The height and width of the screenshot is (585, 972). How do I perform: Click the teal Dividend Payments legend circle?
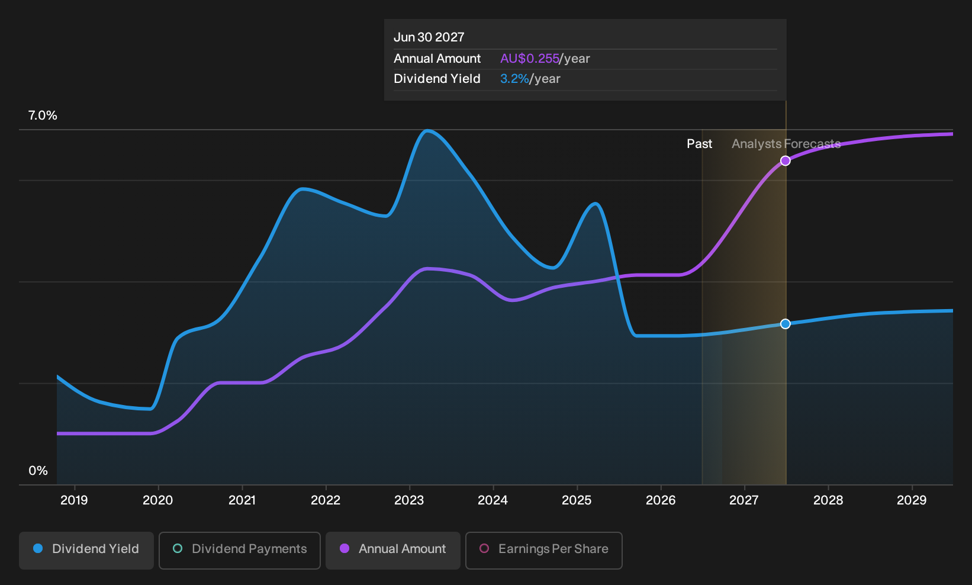coord(178,548)
